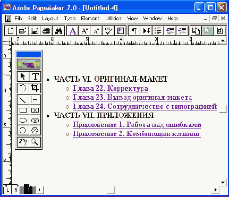
Task: Toggle show paragraph marks button
Action: [x=134, y=31]
